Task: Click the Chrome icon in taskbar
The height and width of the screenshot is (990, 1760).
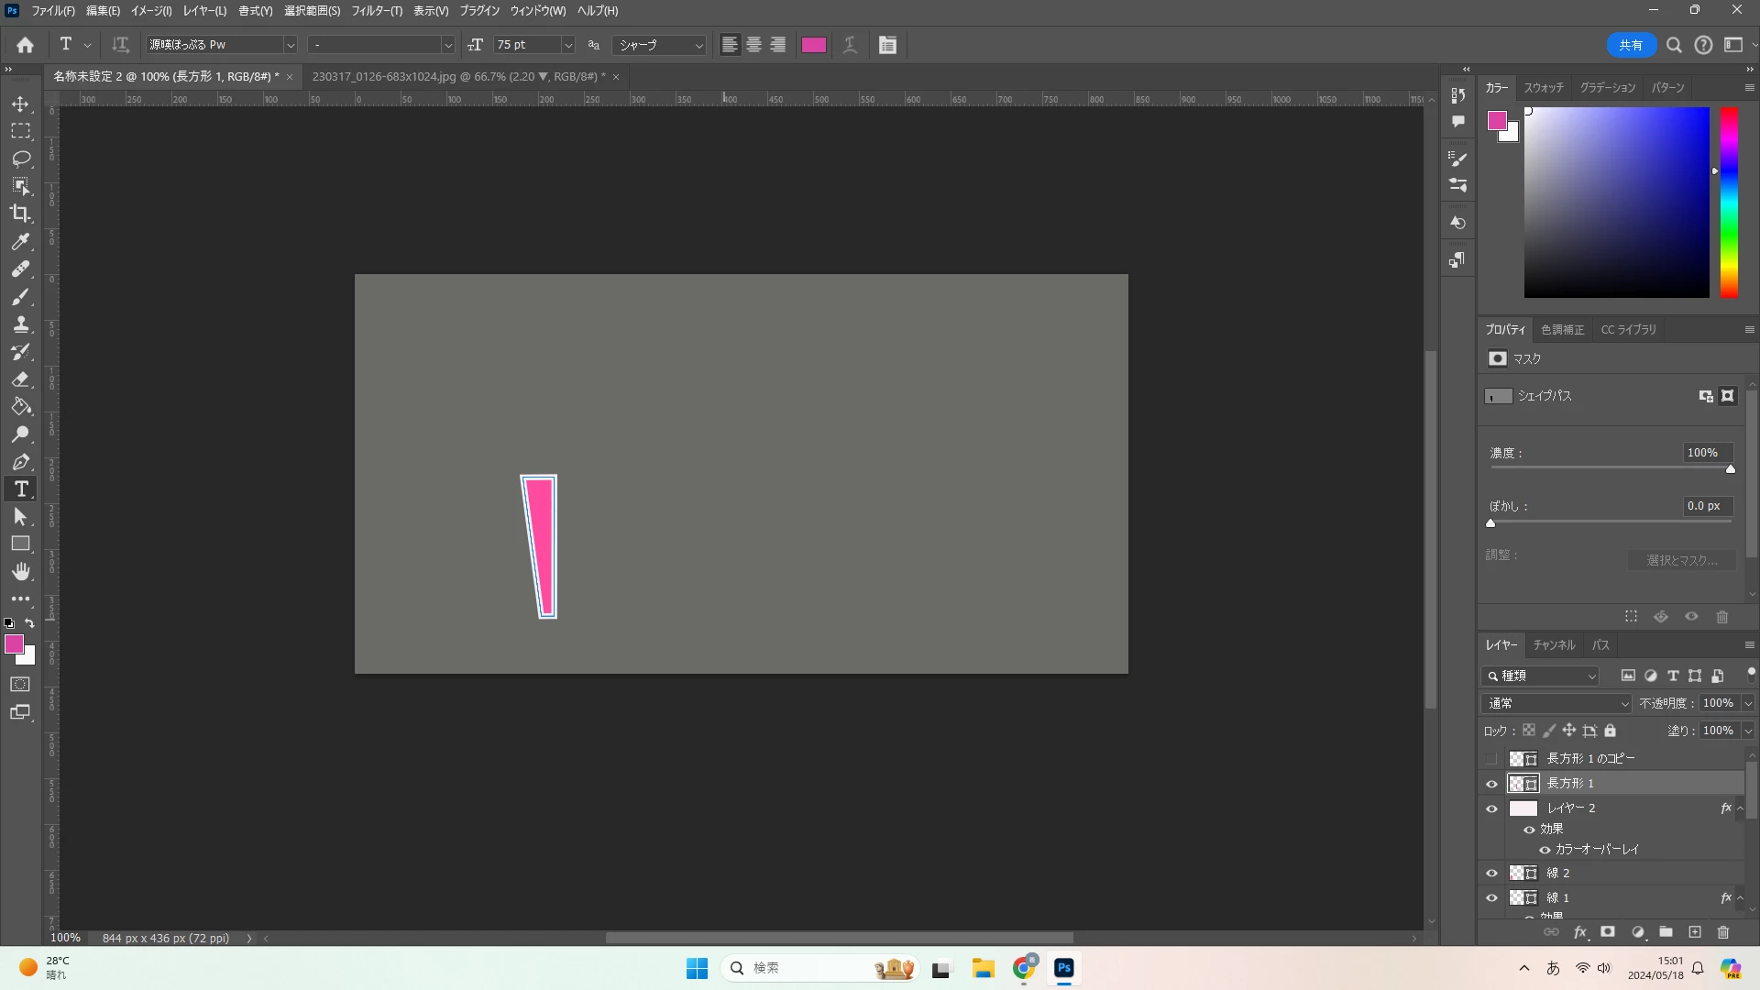Action: (1024, 968)
